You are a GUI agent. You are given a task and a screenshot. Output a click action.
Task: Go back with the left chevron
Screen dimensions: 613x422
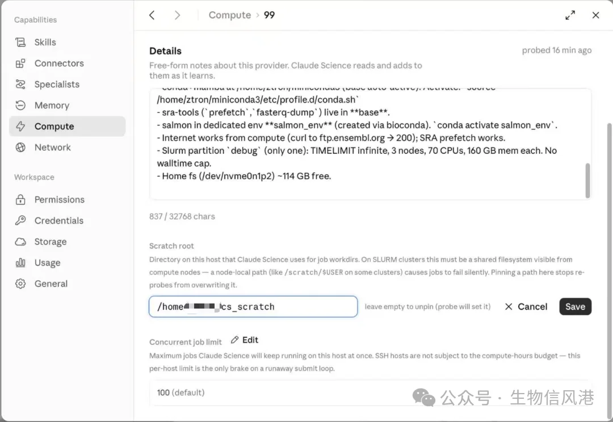[152, 15]
